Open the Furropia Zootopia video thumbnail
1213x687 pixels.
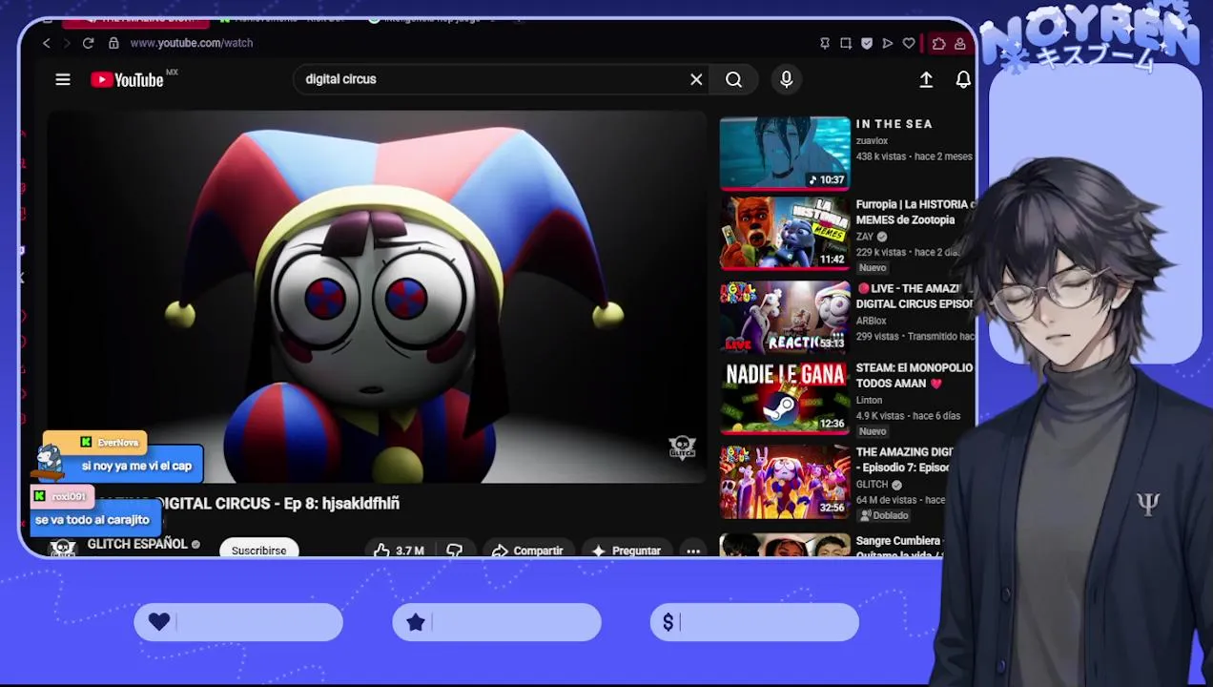pos(785,234)
